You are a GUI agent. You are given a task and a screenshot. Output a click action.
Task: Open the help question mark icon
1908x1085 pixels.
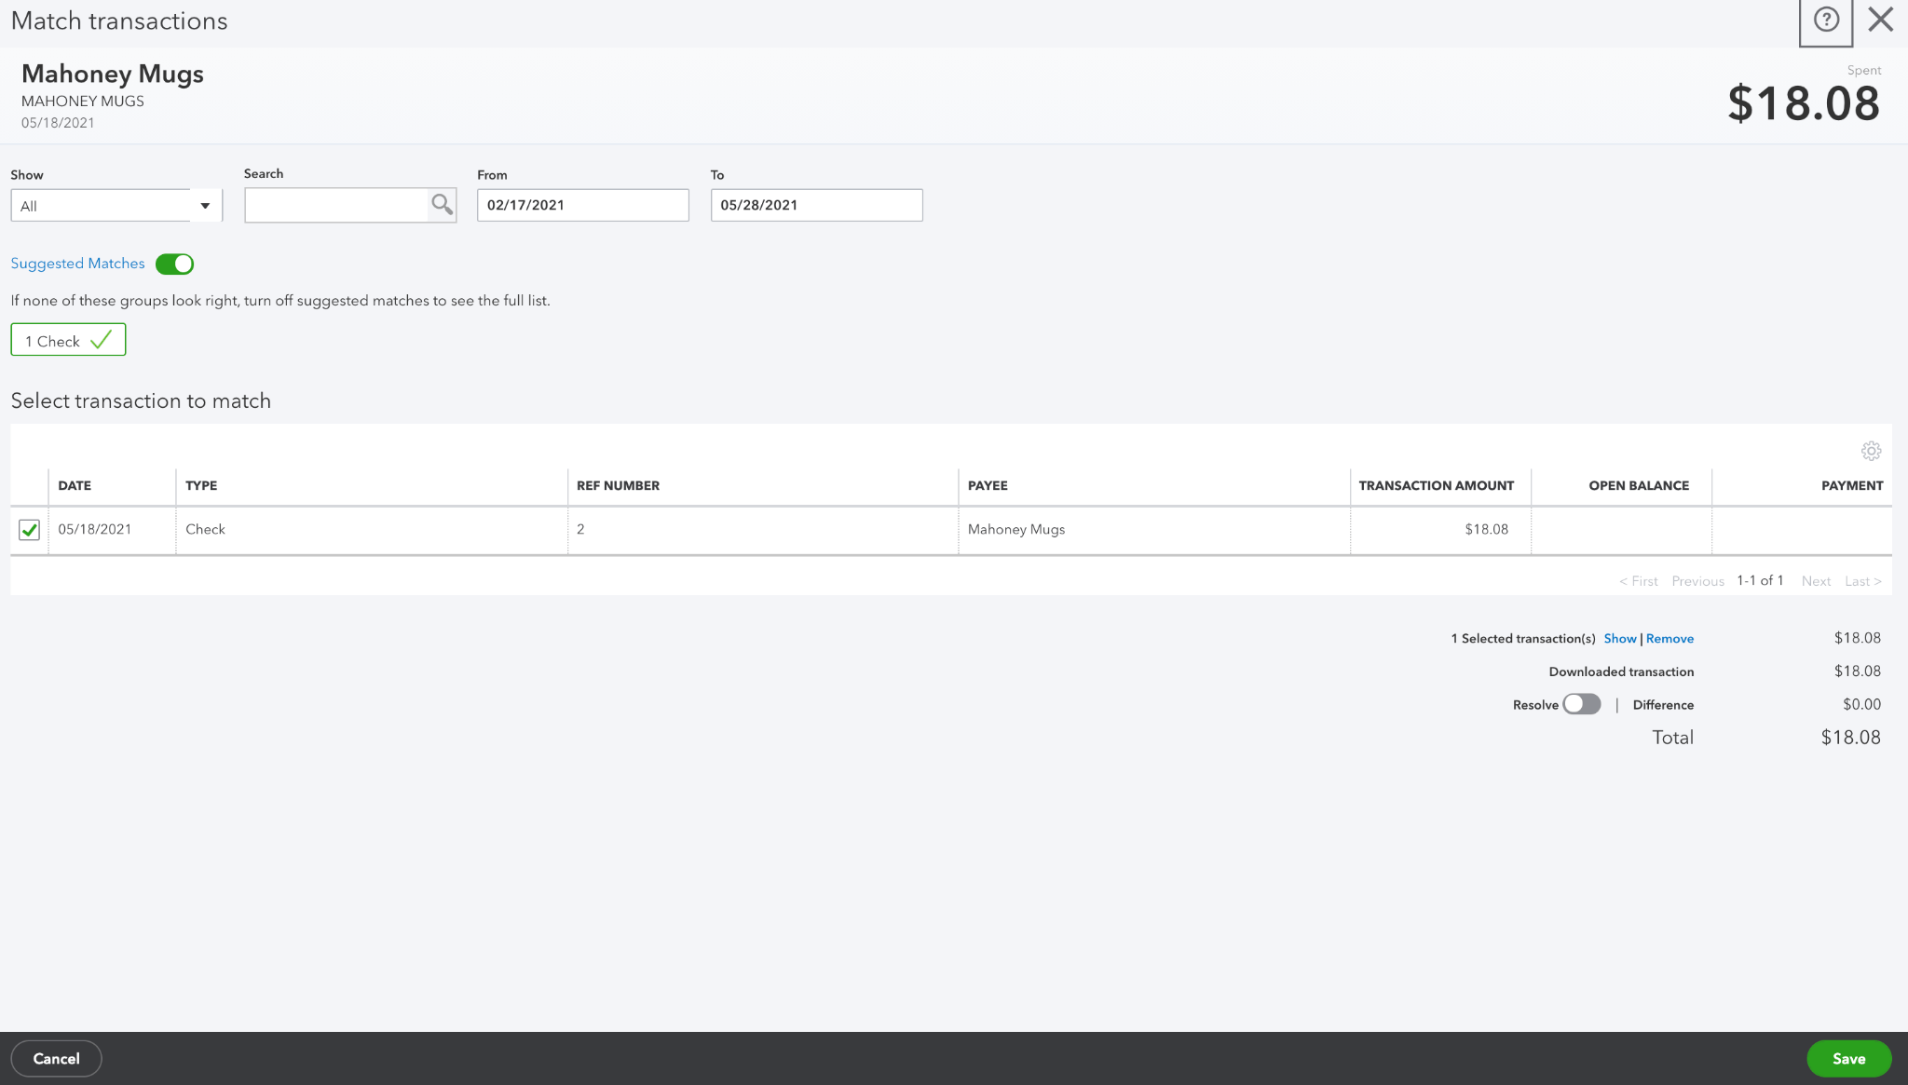(x=1826, y=20)
